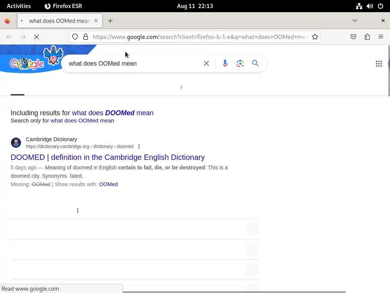Open Save to Pocket button
This screenshot has width=390, height=293.
pyautogui.click(x=353, y=37)
